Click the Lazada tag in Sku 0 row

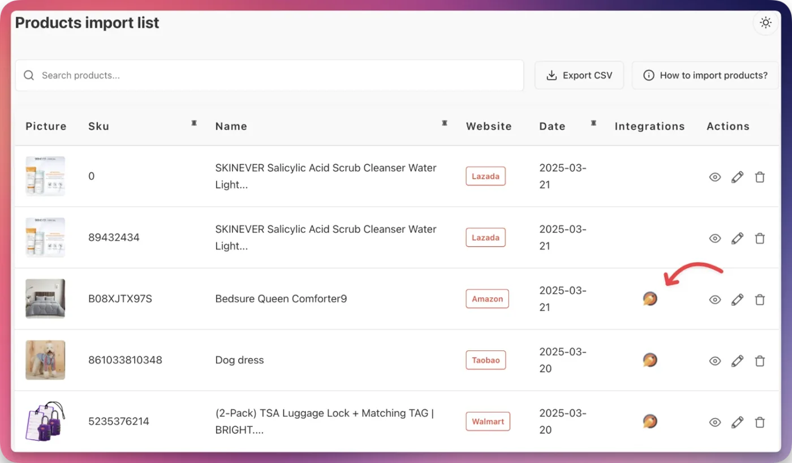[x=485, y=176]
